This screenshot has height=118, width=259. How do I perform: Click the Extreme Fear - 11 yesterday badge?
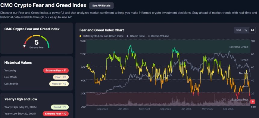[x=56, y=71]
